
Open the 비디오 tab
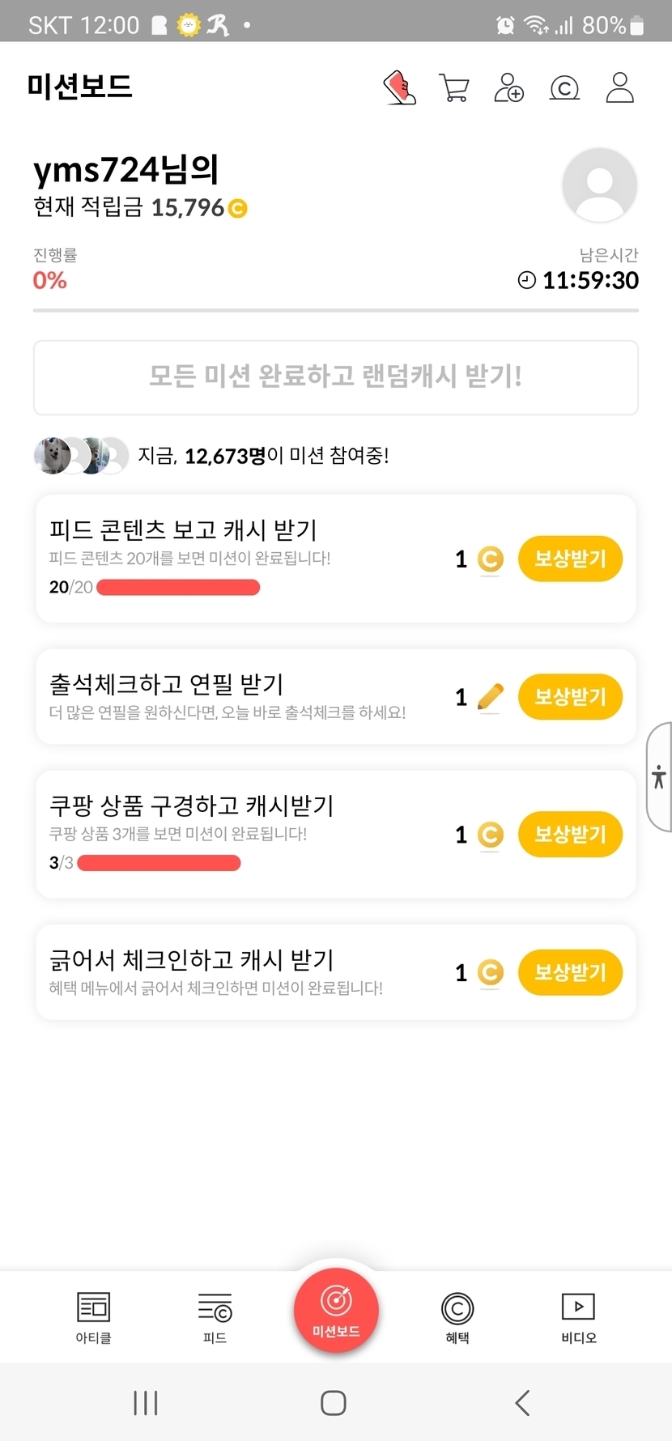point(578,1316)
